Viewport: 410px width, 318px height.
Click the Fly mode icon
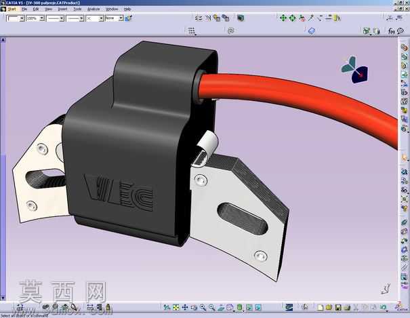[167, 308]
